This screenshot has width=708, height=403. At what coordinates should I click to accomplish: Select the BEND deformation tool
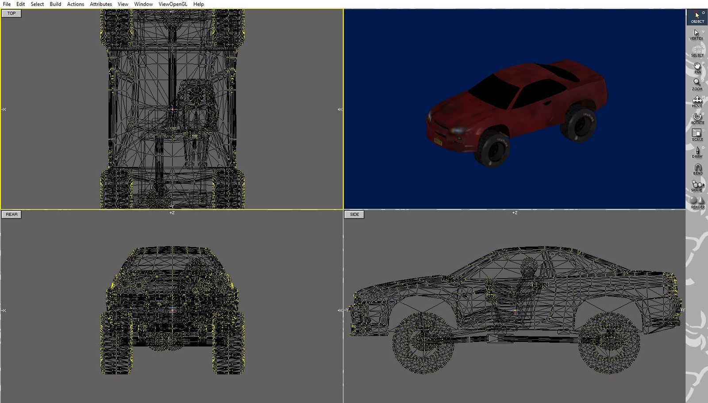697,170
